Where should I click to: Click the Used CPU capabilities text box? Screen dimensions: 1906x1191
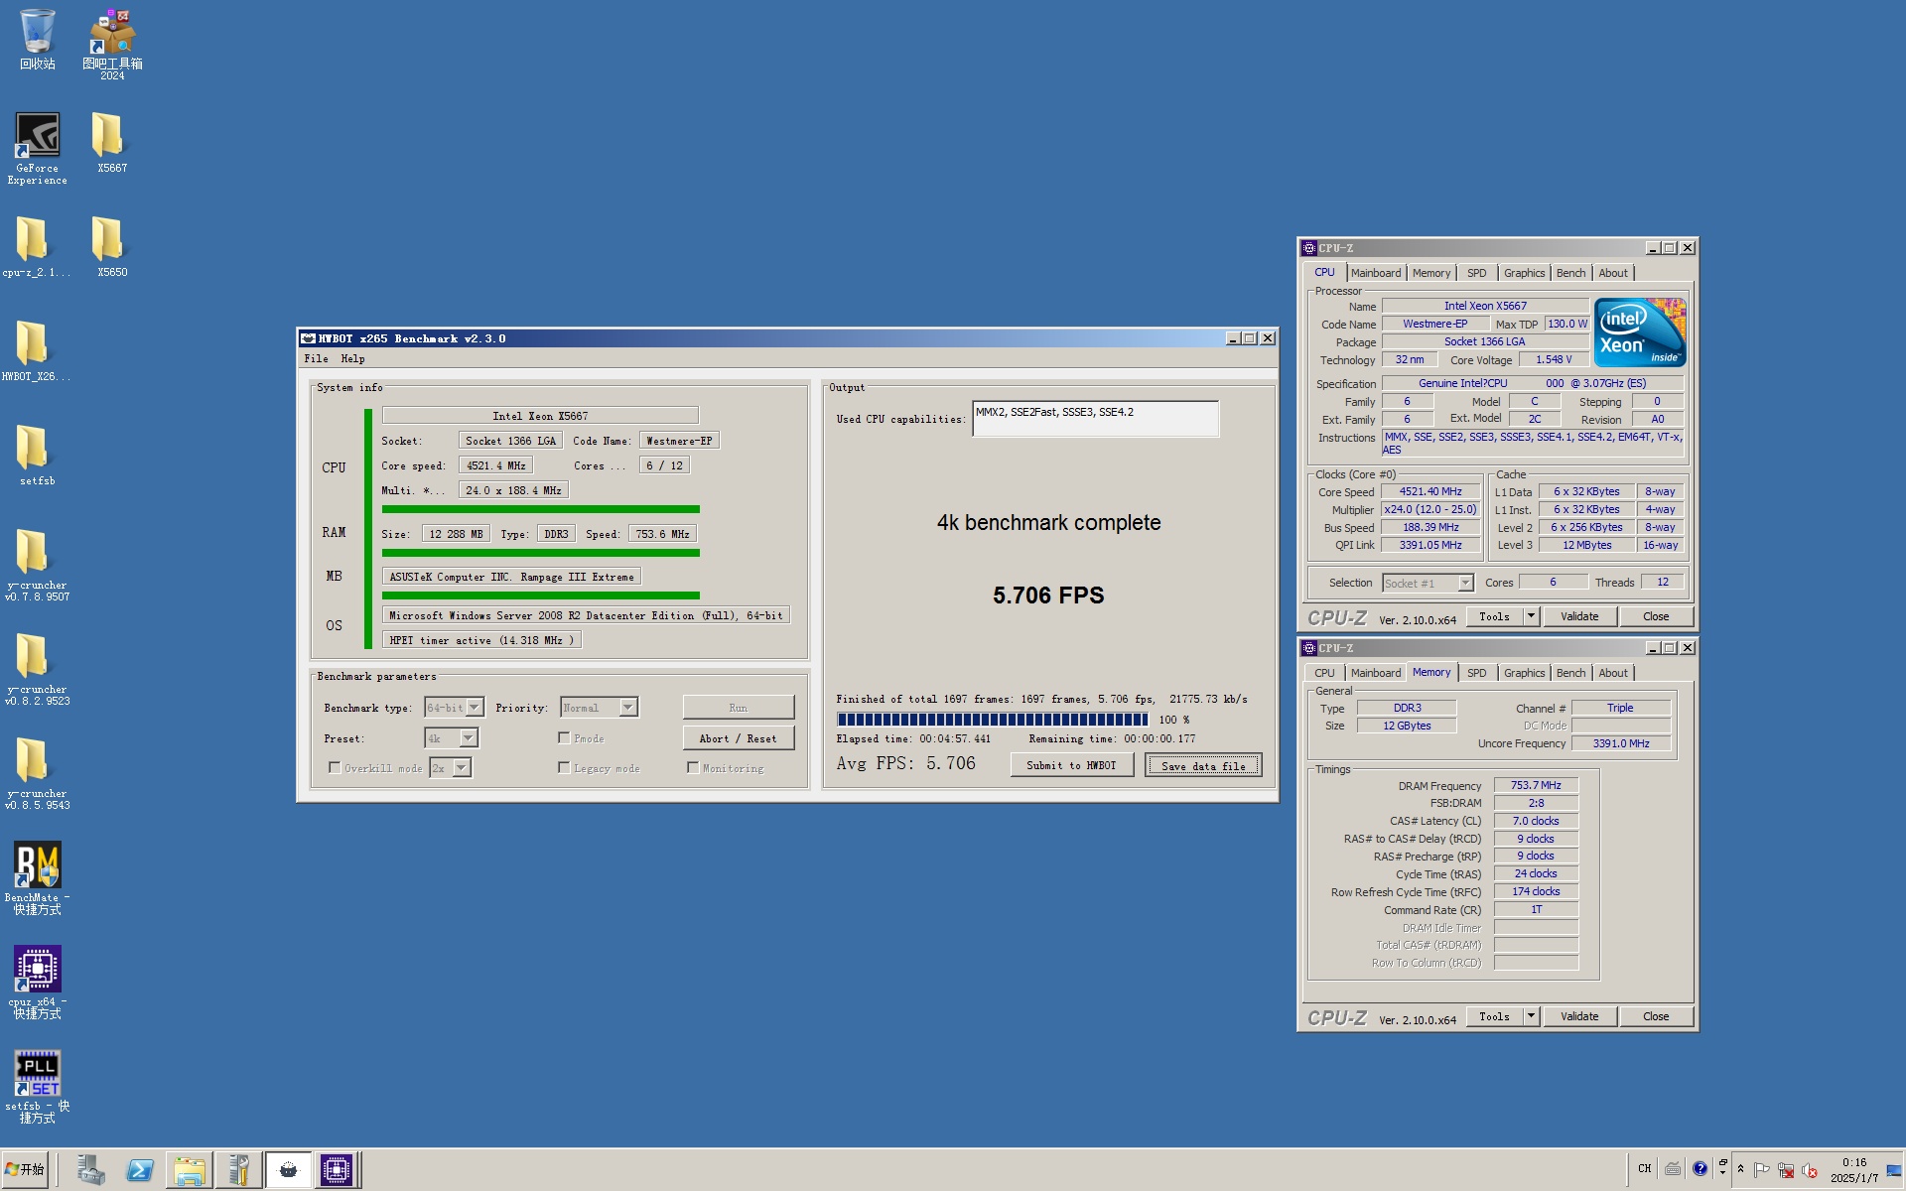1095,419
